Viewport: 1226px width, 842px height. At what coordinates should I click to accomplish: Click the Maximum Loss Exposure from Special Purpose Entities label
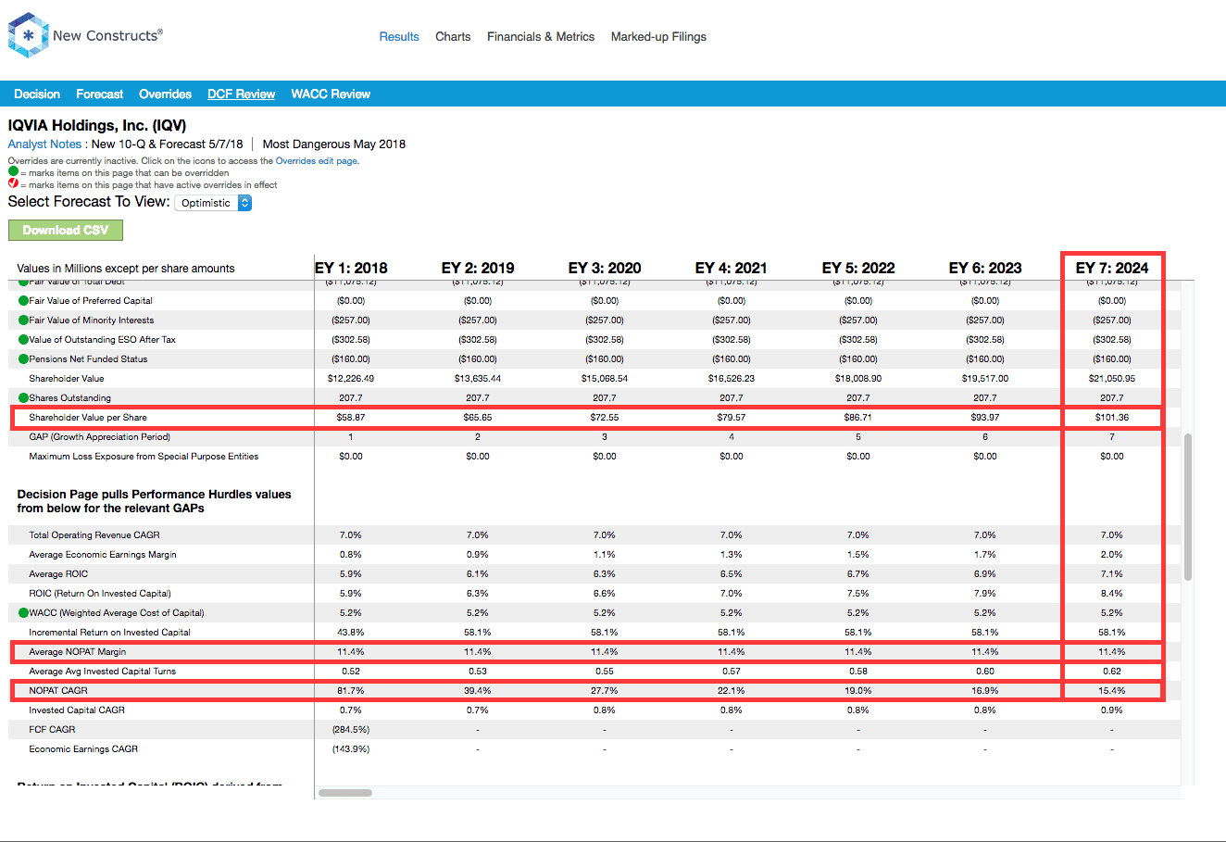pos(144,456)
